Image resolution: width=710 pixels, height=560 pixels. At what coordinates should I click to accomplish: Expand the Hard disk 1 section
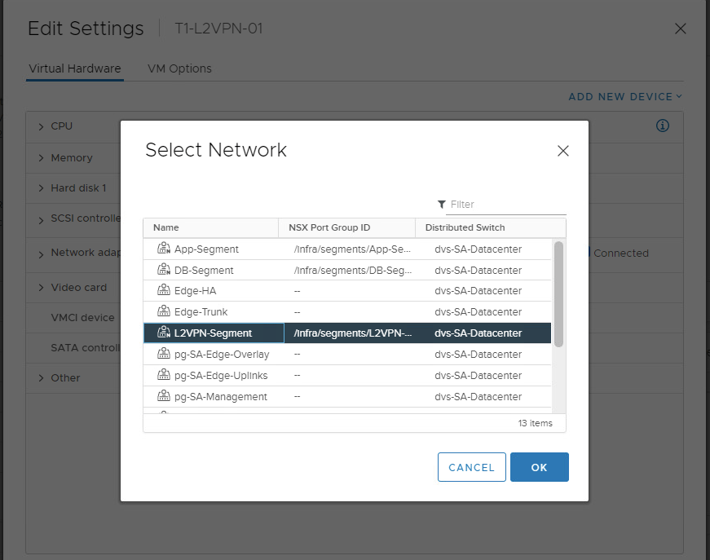(42, 188)
